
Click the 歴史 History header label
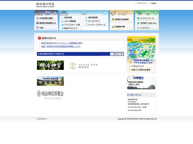(48, 13)
